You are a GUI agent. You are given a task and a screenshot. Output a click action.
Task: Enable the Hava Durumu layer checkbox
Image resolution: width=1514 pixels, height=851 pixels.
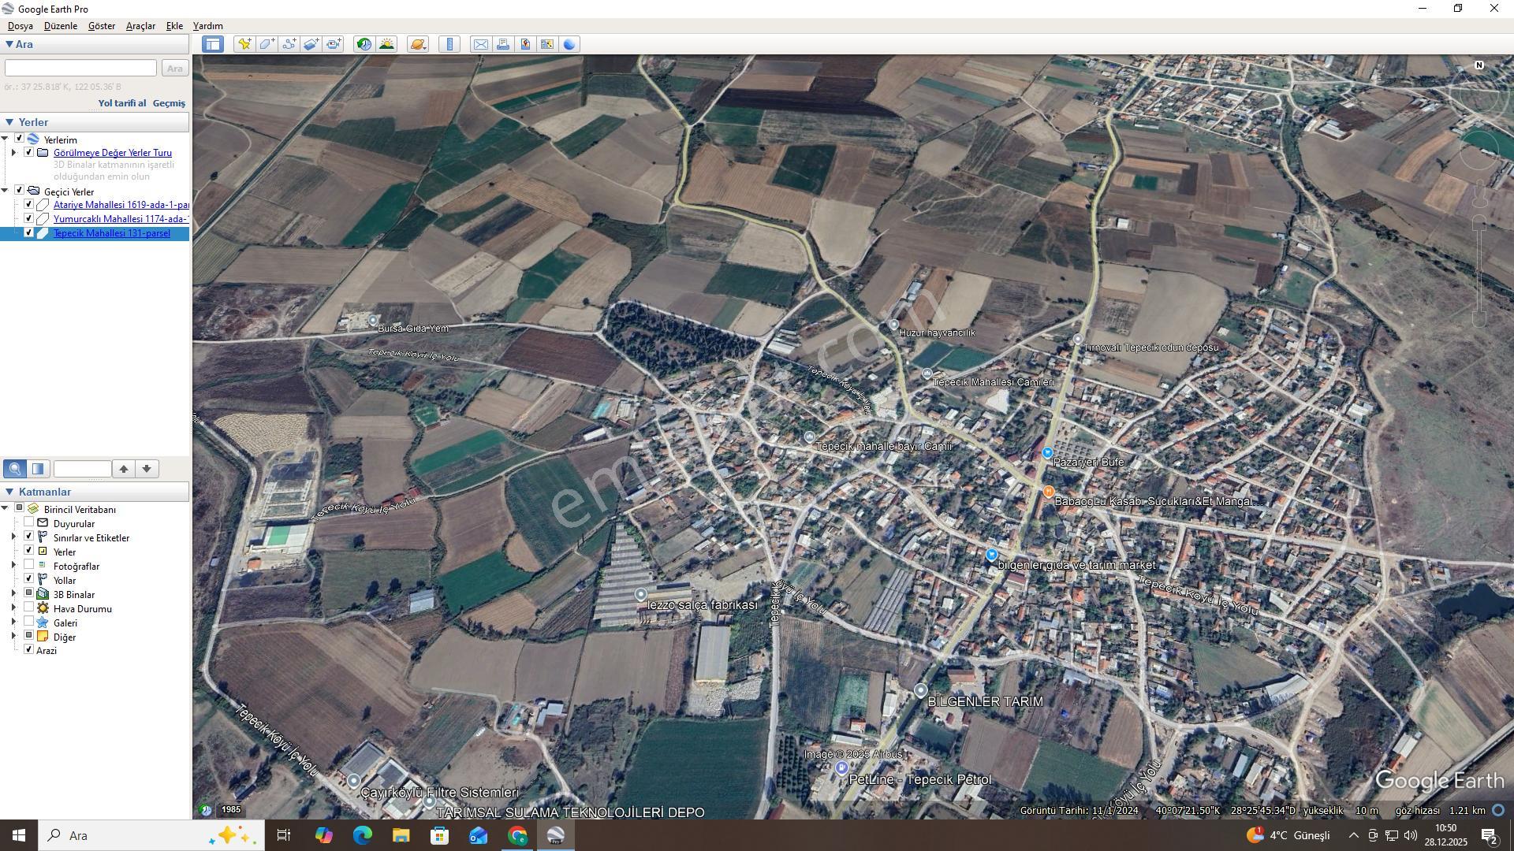click(x=29, y=608)
